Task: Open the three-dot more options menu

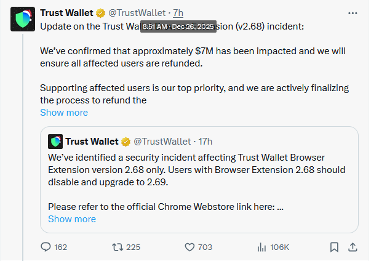Action: click(352, 12)
